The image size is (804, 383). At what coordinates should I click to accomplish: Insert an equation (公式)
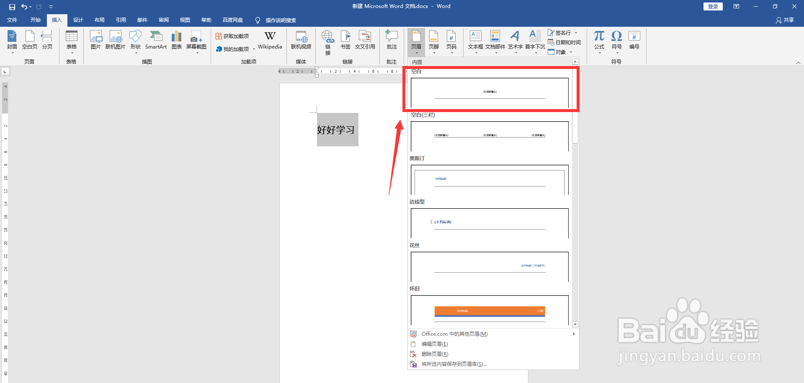coord(599,42)
